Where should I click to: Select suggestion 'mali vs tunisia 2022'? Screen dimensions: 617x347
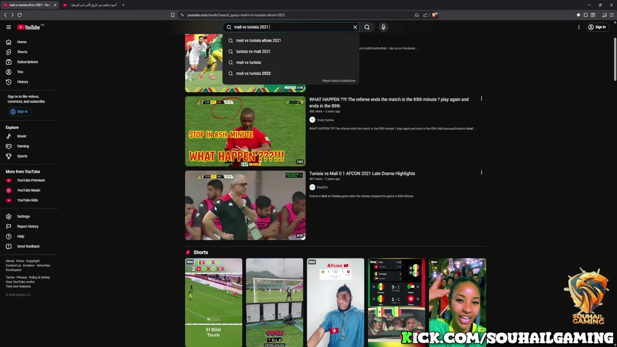291,73
